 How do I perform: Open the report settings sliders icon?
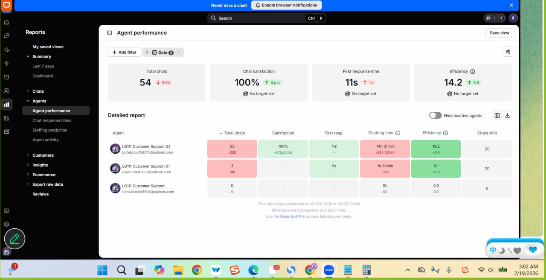508,52
